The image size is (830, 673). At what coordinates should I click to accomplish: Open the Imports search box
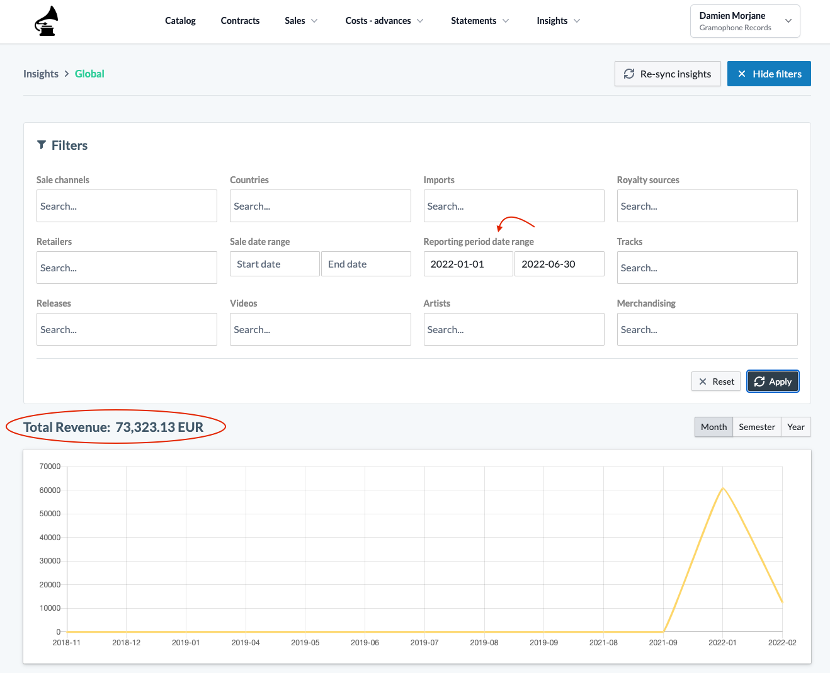tap(514, 206)
